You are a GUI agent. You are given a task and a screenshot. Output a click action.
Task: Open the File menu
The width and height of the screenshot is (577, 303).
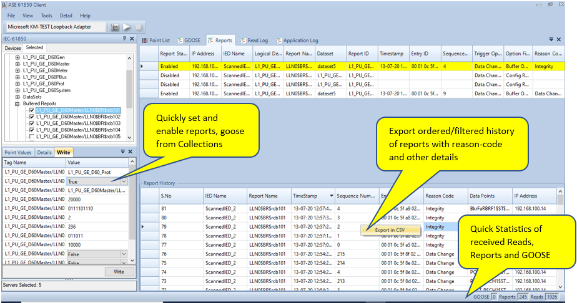[x=11, y=16]
